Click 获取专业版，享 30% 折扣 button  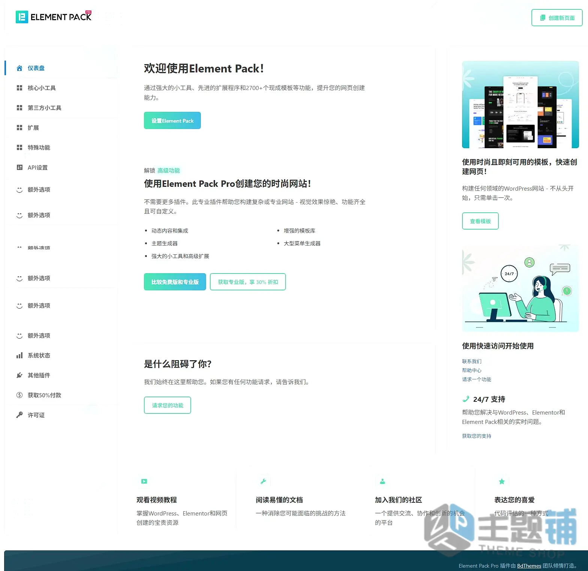click(x=248, y=282)
